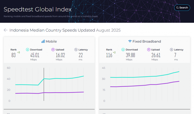Viewport: 194px width, 114px height.
Task: Click the Mobile Upload arrow icon
Action: click(53, 50)
